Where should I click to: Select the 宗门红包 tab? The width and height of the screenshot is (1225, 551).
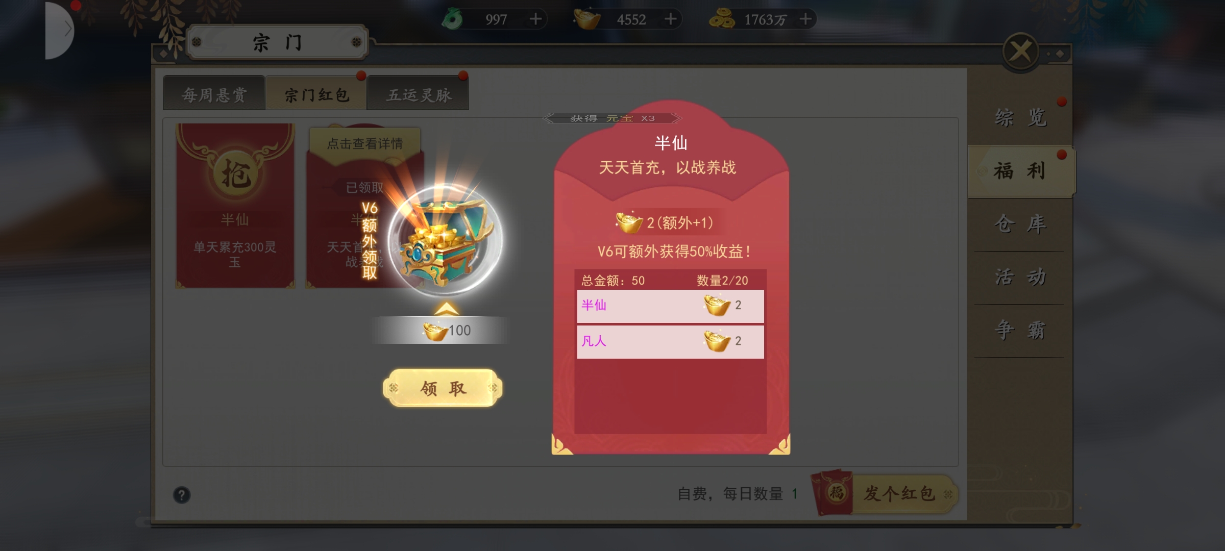pyautogui.click(x=316, y=94)
